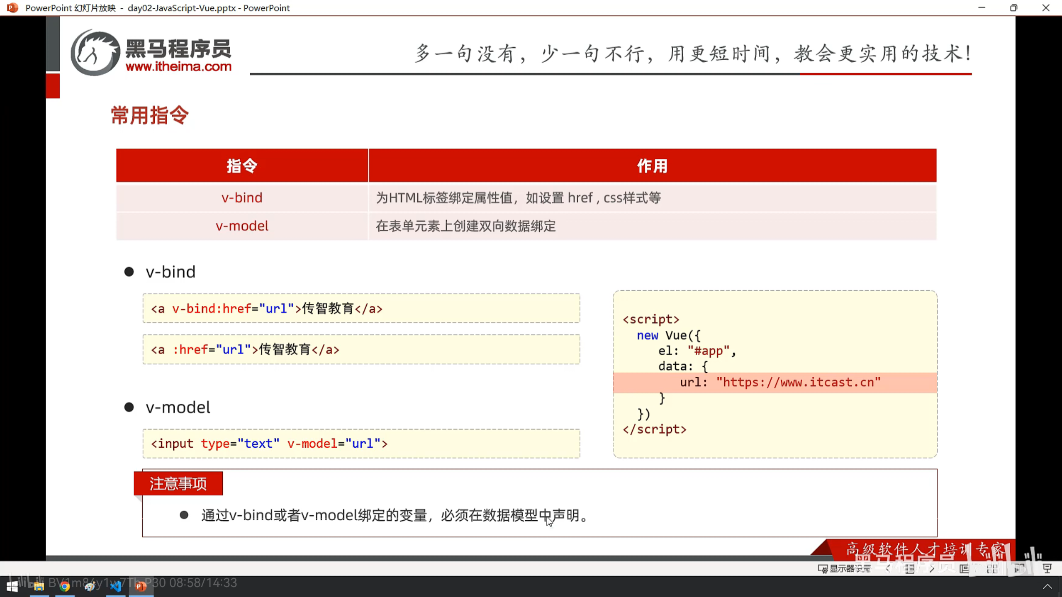The image size is (1062, 597).
Task: Click the PowerPoint logo in title bar
Action: point(12,7)
